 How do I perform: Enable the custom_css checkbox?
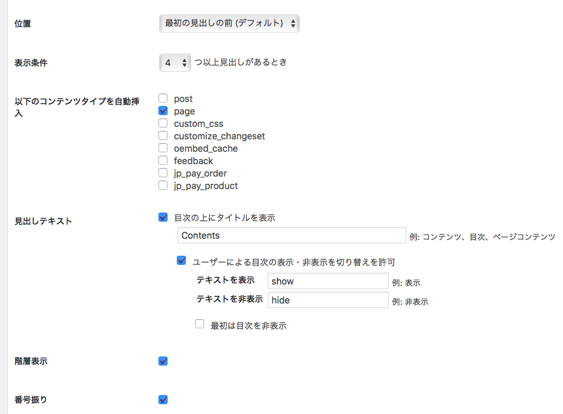click(x=164, y=124)
